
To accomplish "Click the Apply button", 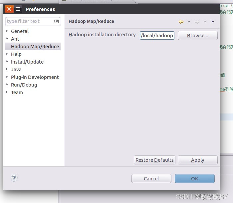I will pyautogui.click(x=198, y=160).
